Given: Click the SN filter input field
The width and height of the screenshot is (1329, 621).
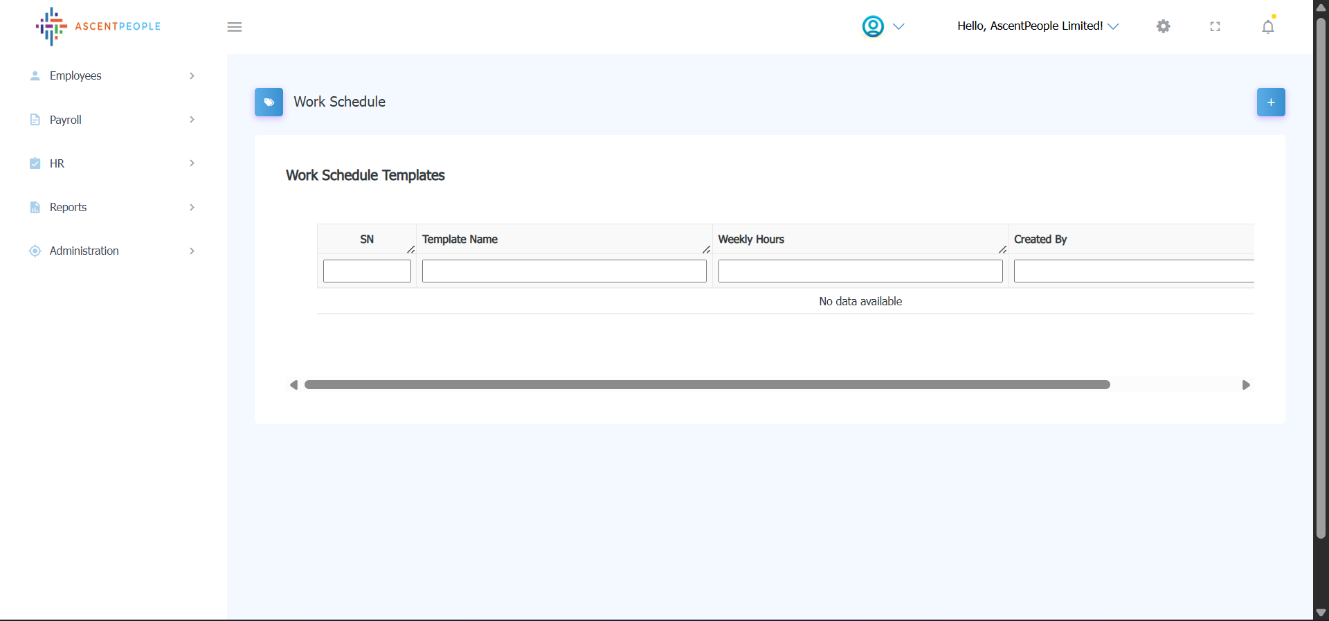Looking at the screenshot, I should (367, 271).
